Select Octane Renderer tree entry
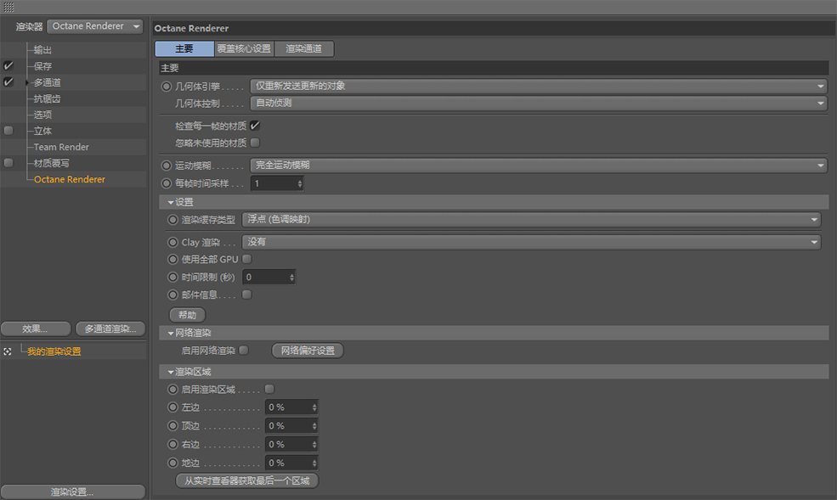837x500 pixels. (70, 180)
